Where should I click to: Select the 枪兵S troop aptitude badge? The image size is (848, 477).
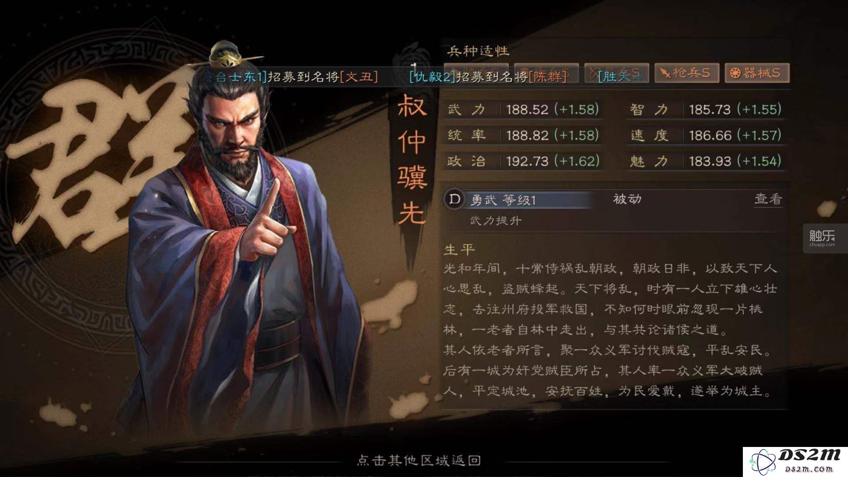(687, 73)
